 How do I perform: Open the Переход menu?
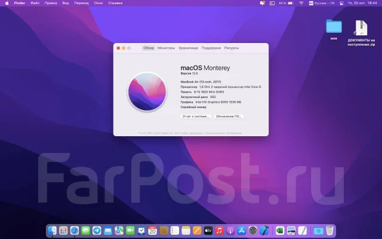click(x=81, y=3)
